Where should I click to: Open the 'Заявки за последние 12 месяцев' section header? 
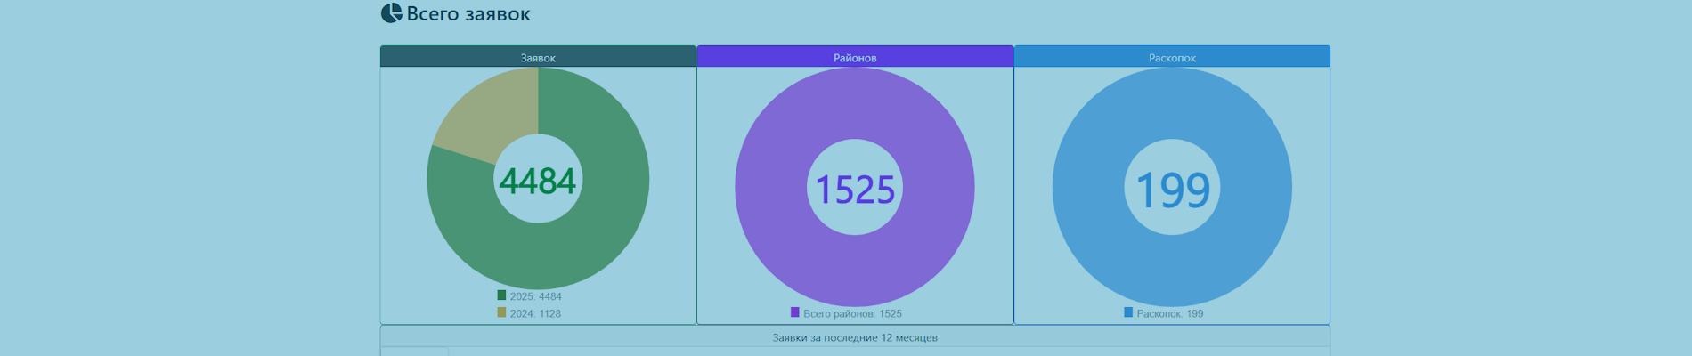point(855,337)
